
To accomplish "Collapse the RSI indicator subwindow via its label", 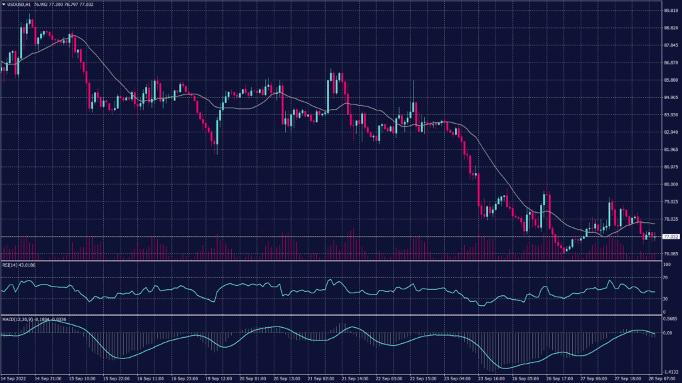I will click(x=10, y=264).
